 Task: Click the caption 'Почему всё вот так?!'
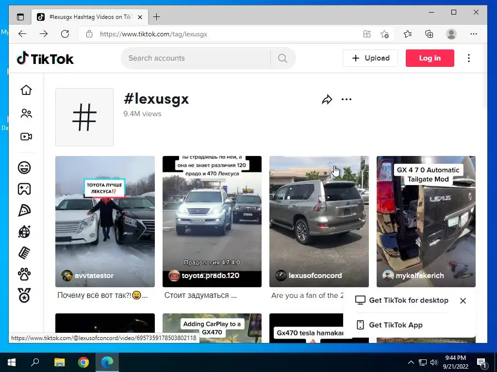102,295
